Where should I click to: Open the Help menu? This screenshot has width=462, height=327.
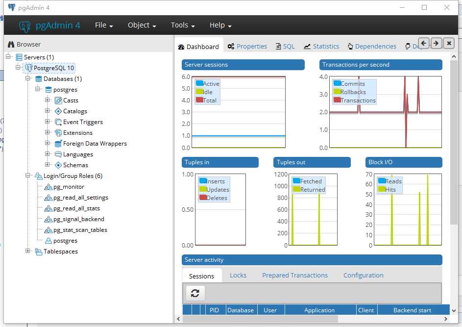tap(220, 25)
